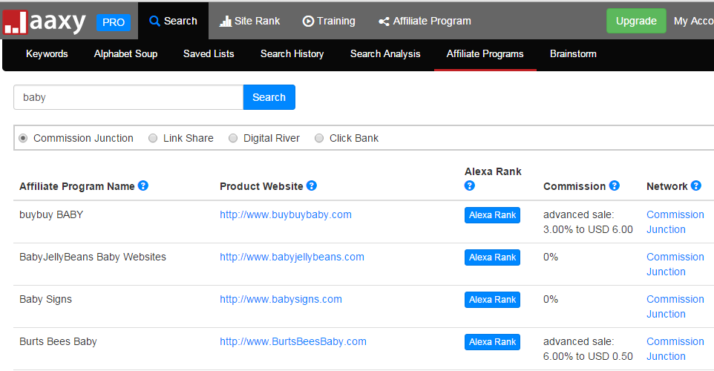Open the buybuybaby.com website link

point(286,214)
